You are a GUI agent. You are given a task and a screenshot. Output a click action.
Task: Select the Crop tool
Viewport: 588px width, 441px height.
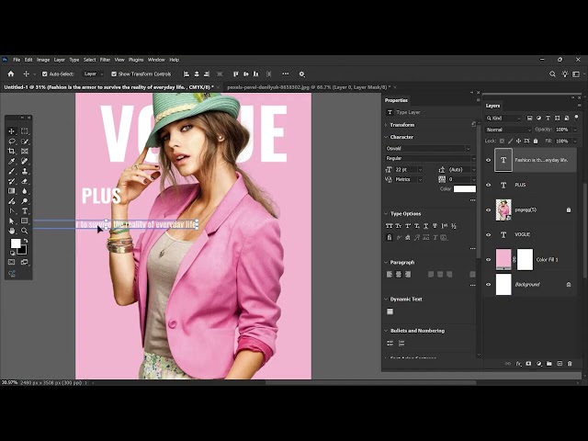click(12, 151)
